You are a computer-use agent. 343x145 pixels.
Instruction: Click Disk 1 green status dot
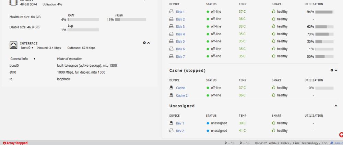[x=208, y=12]
